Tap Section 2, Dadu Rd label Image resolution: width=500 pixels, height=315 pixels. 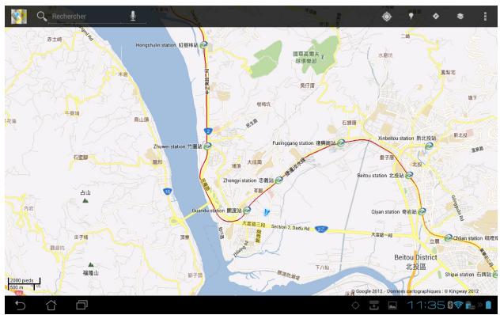coord(290,227)
